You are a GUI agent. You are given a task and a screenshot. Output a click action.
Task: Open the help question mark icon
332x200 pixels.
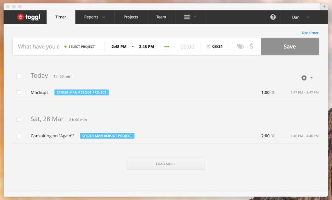tap(273, 17)
